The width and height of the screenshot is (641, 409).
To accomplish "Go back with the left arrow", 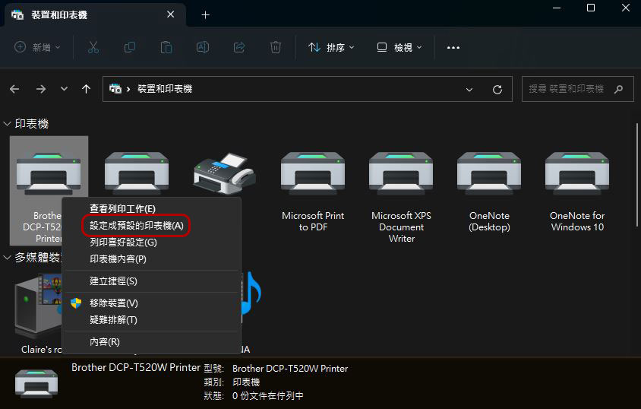I will 14,89.
